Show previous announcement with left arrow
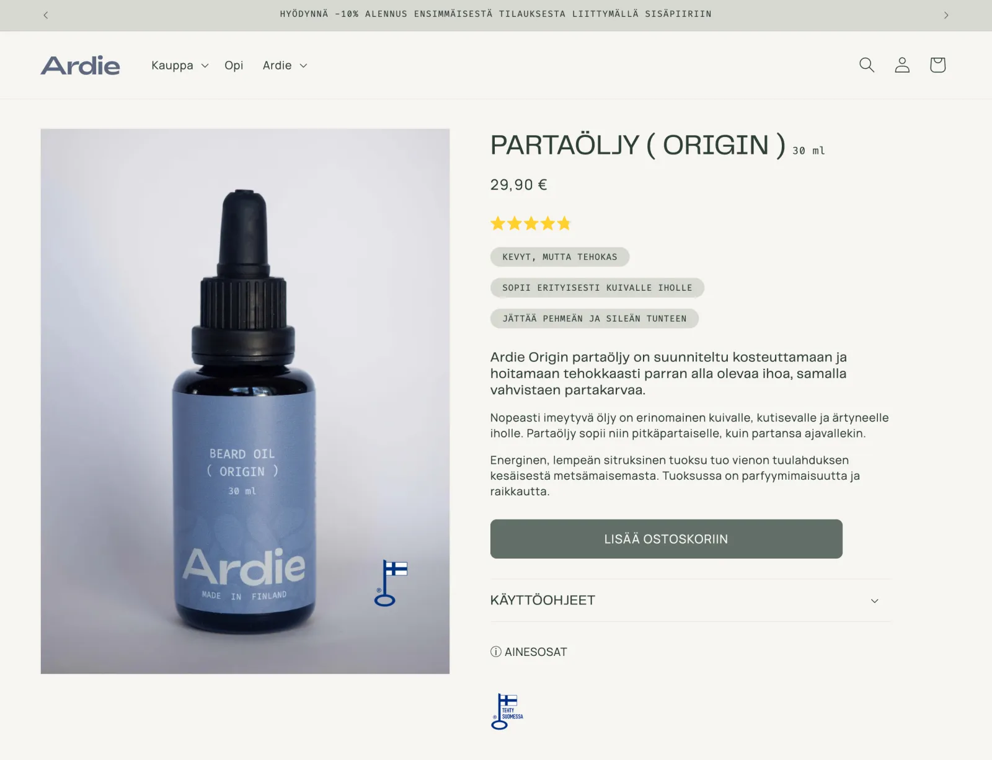Screen dimensions: 992x760 coord(46,15)
